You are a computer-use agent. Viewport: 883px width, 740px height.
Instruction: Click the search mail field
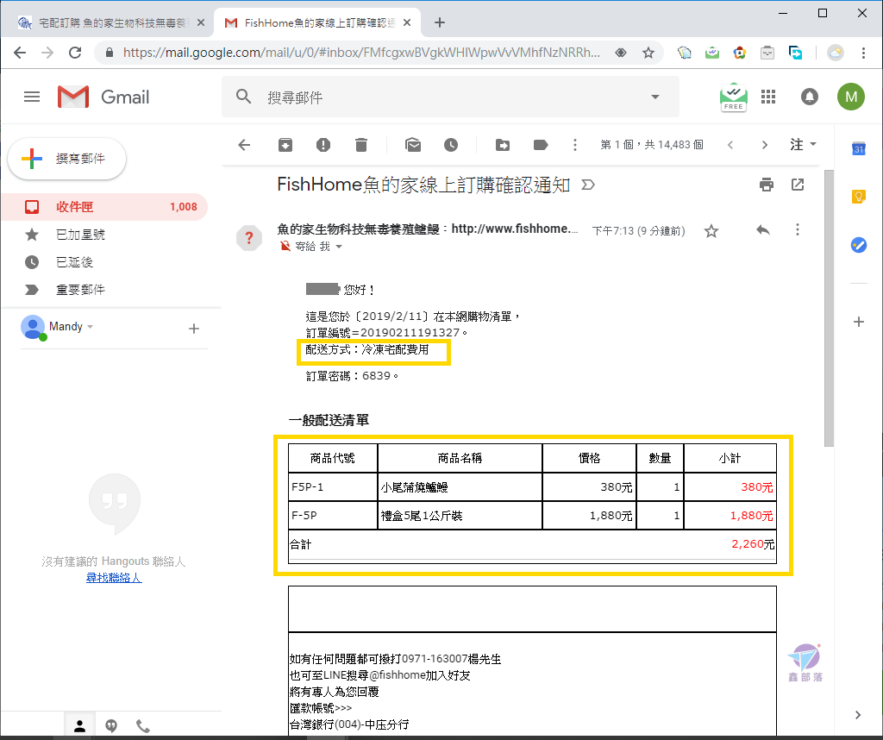[450, 97]
